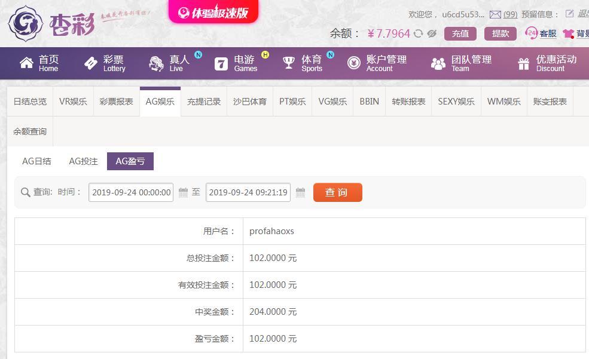Switch to the 沙巴体育 tab

pos(250,102)
